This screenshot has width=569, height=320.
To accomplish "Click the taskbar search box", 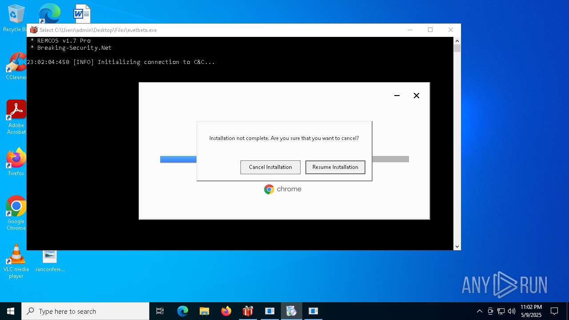I will (x=85, y=311).
